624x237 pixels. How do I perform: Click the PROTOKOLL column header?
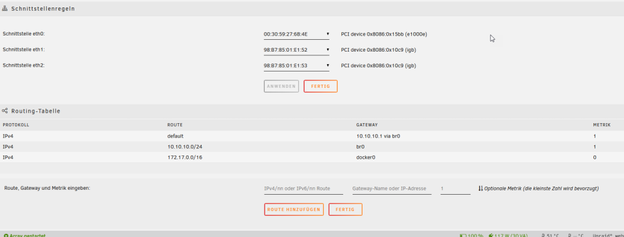tap(16, 125)
